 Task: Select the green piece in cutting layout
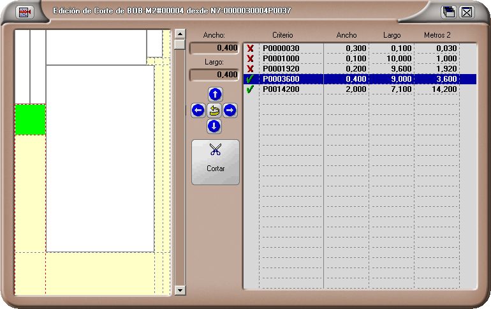click(30, 120)
